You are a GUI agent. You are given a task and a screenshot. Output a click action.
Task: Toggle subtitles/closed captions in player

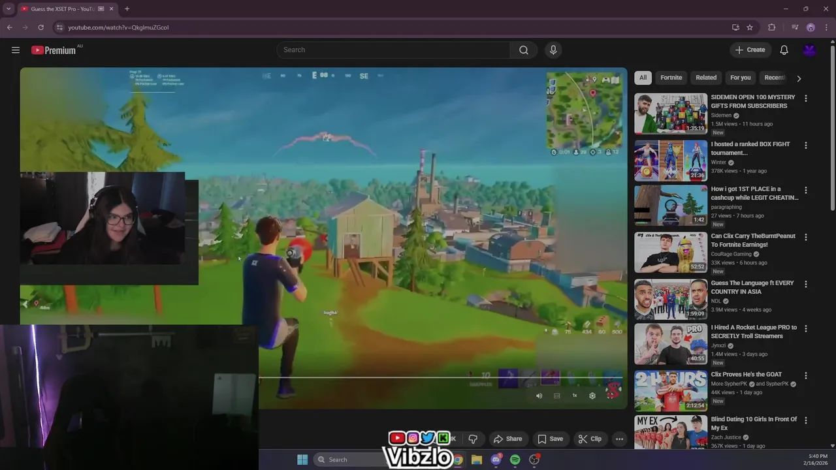557,396
